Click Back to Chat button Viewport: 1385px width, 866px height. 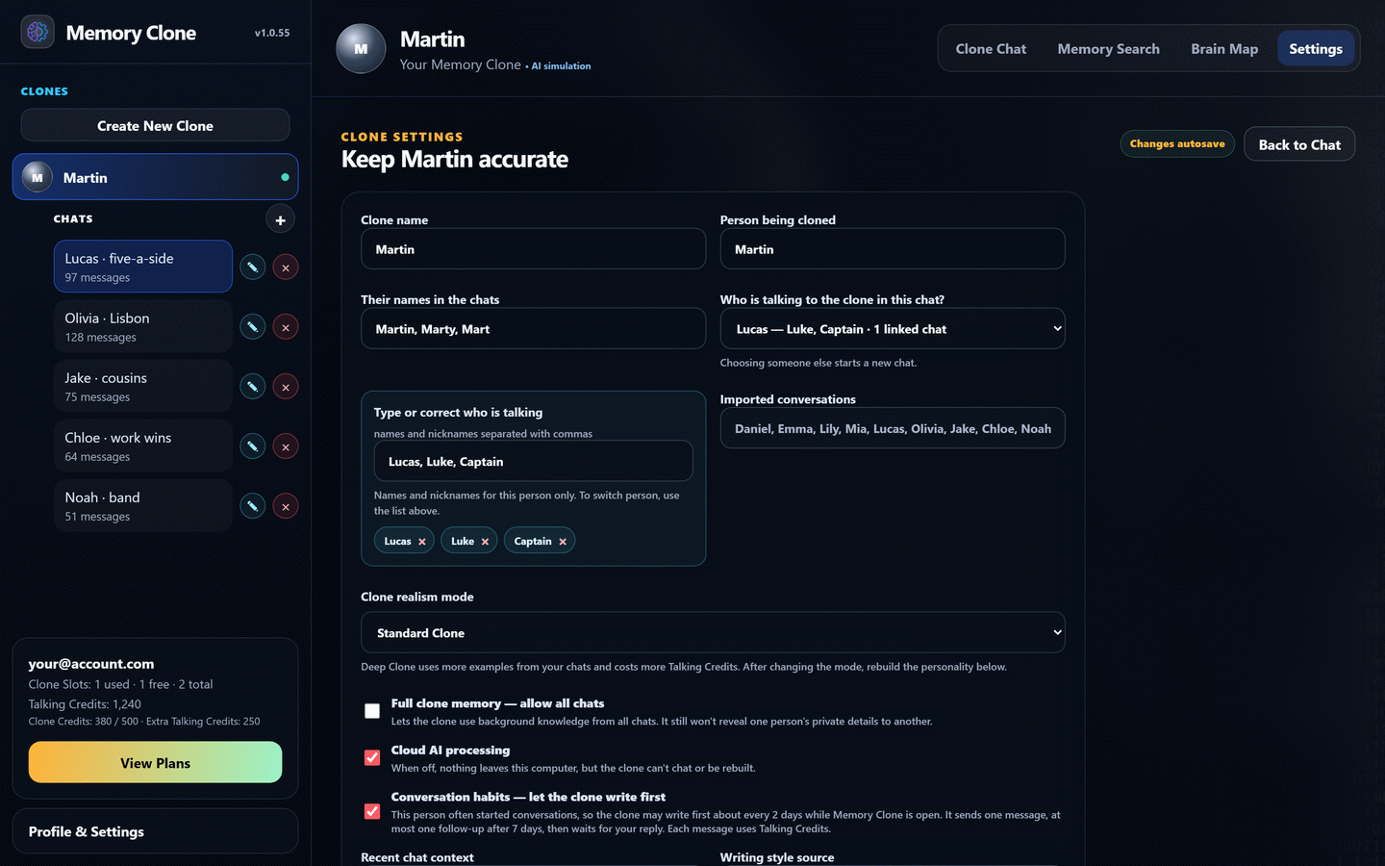coord(1299,144)
